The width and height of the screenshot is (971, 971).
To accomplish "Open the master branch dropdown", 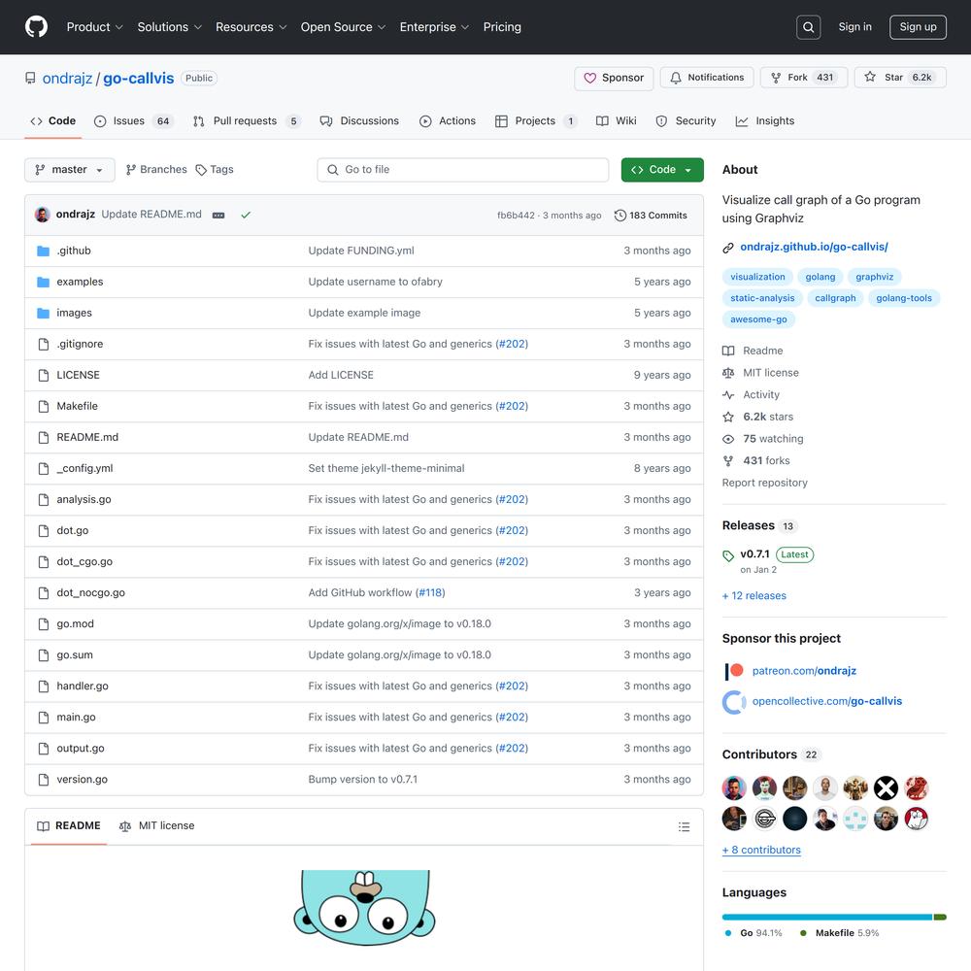I will (69, 170).
